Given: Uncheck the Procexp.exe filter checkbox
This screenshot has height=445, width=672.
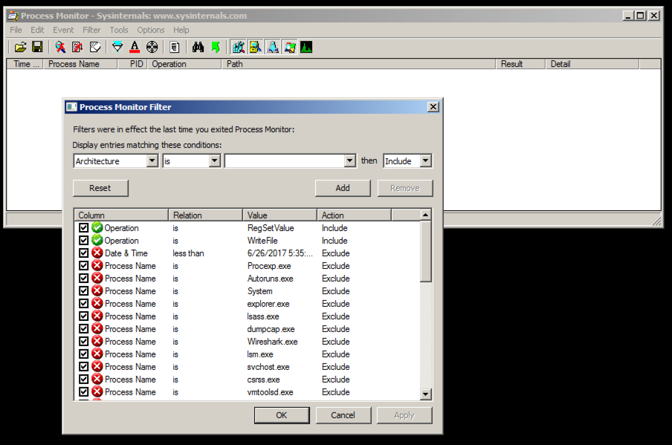Looking at the screenshot, I should click(83, 266).
